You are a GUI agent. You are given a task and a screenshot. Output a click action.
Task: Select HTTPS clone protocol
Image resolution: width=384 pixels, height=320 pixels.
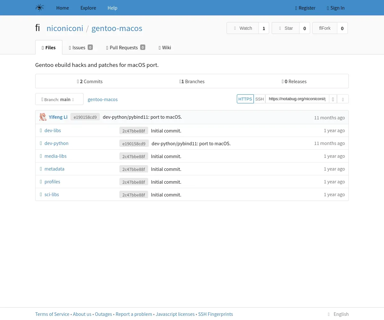(245, 99)
